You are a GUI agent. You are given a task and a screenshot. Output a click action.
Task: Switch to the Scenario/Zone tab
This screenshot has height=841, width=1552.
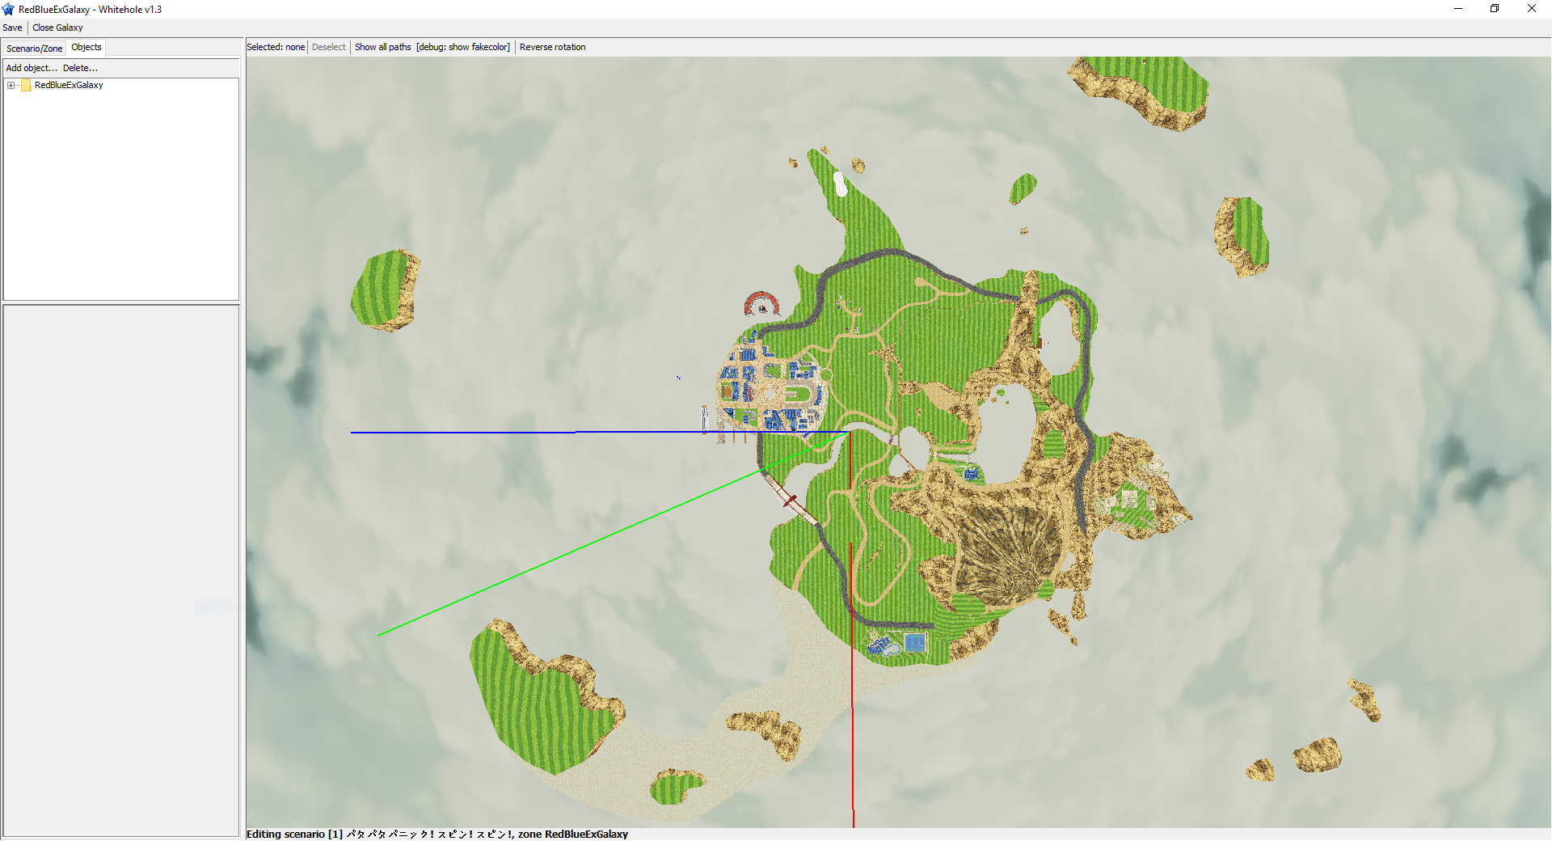tap(34, 49)
